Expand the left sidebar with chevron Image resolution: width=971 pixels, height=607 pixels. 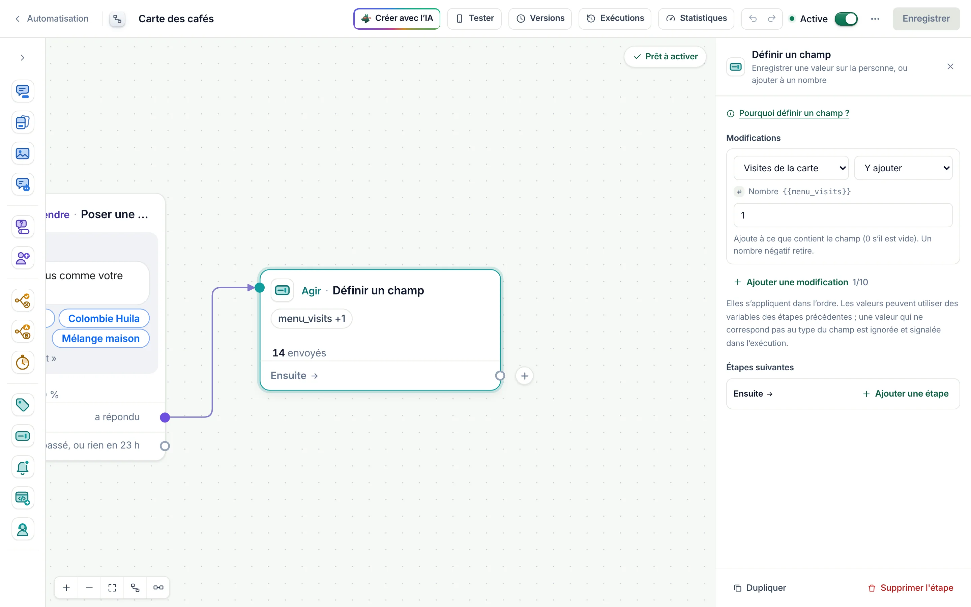[x=23, y=58]
